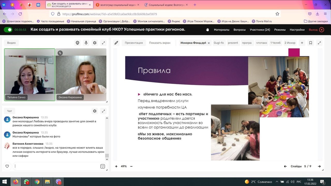Open Участники (24) list
The height and width of the screenshot is (186, 331).
coord(260,30)
